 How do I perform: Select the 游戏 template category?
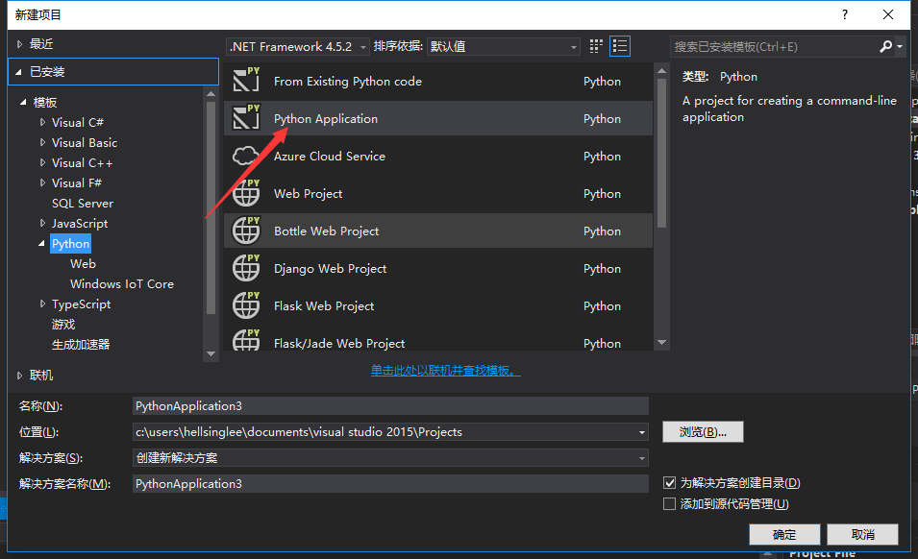(x=63, y=325)
